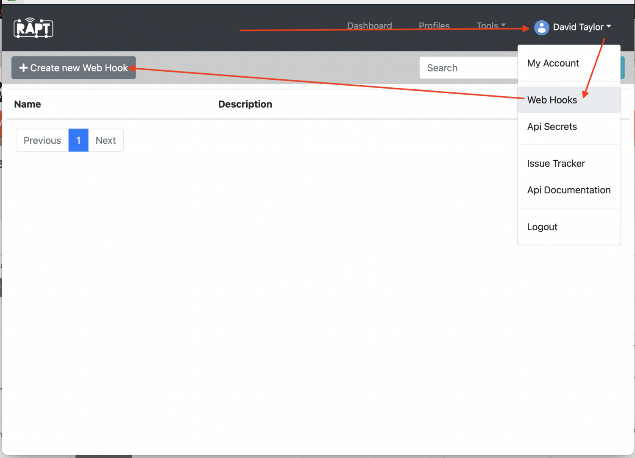Image resolution: width=635 pixels, height=458 pixels.
Task: Select page 1 in the pagination
Action: click(x=78, y=140)
